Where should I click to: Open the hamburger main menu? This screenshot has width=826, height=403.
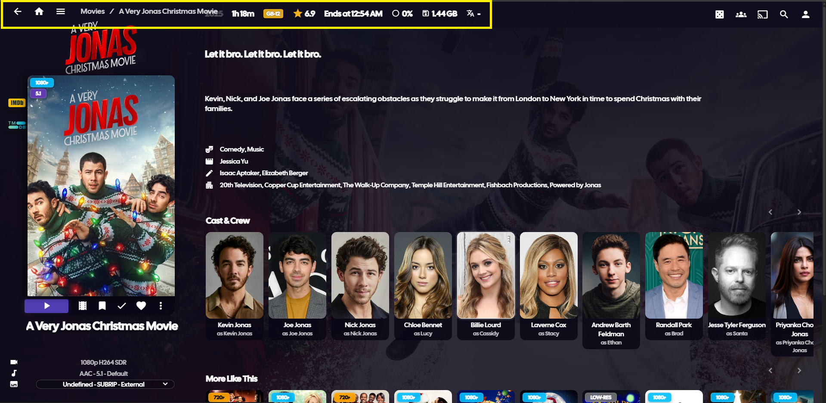pyautogui.click(x=61, y=12)
